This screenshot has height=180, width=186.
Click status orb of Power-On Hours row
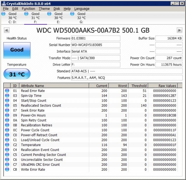[7, 115]
